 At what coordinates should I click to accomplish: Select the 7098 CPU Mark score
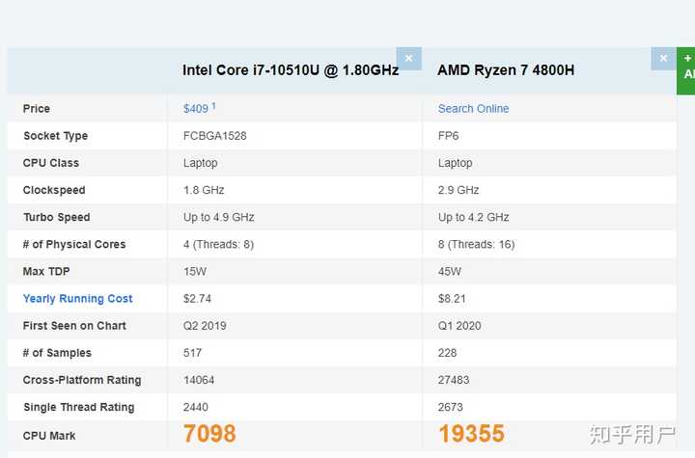coord(209,433)
